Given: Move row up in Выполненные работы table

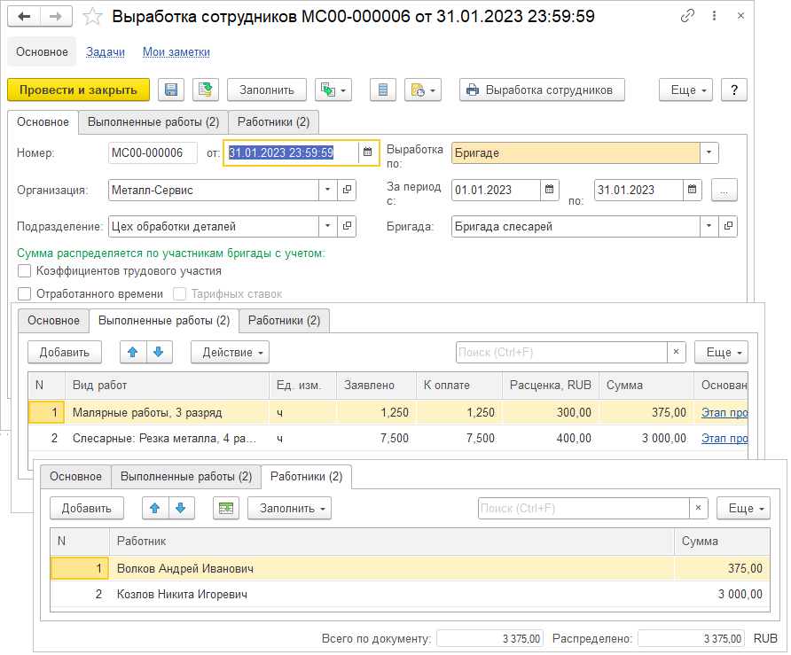Looking at the screenshot, I should [133, 352].
